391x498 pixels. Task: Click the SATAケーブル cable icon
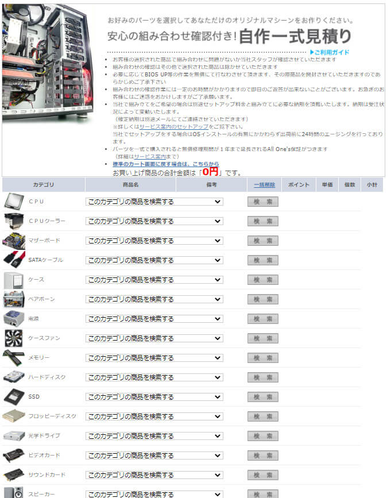(14, 260)
